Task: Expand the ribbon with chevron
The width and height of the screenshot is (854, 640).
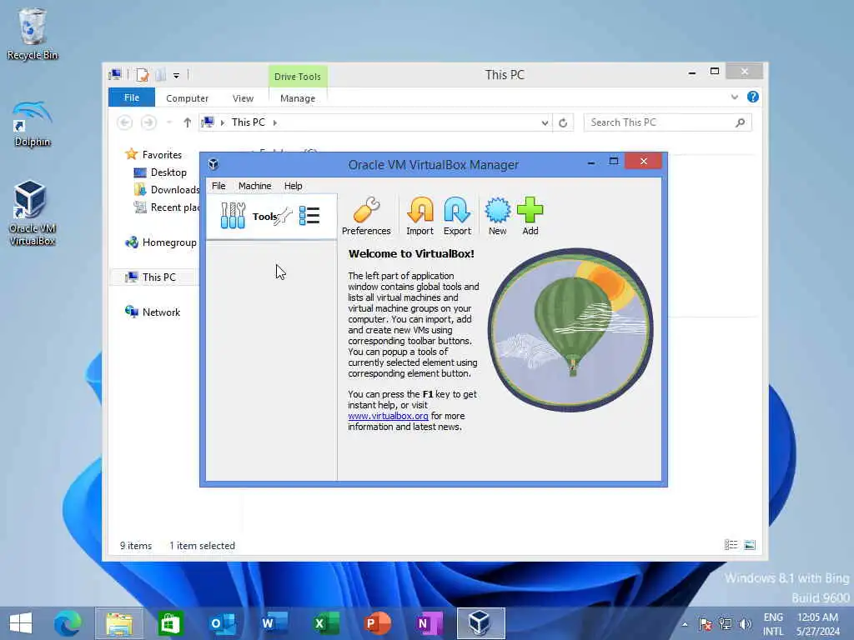Action: (x=735, y=97)
